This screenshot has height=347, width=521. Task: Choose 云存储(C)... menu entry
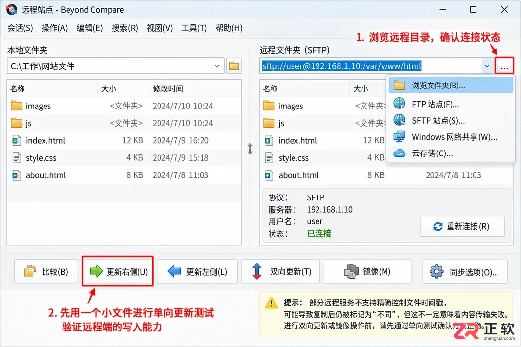[x=451, y=153]
